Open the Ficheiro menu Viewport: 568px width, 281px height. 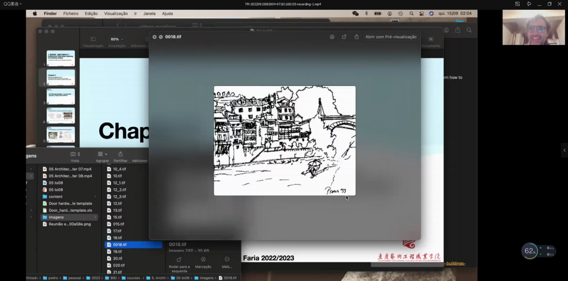coord(71,13)
